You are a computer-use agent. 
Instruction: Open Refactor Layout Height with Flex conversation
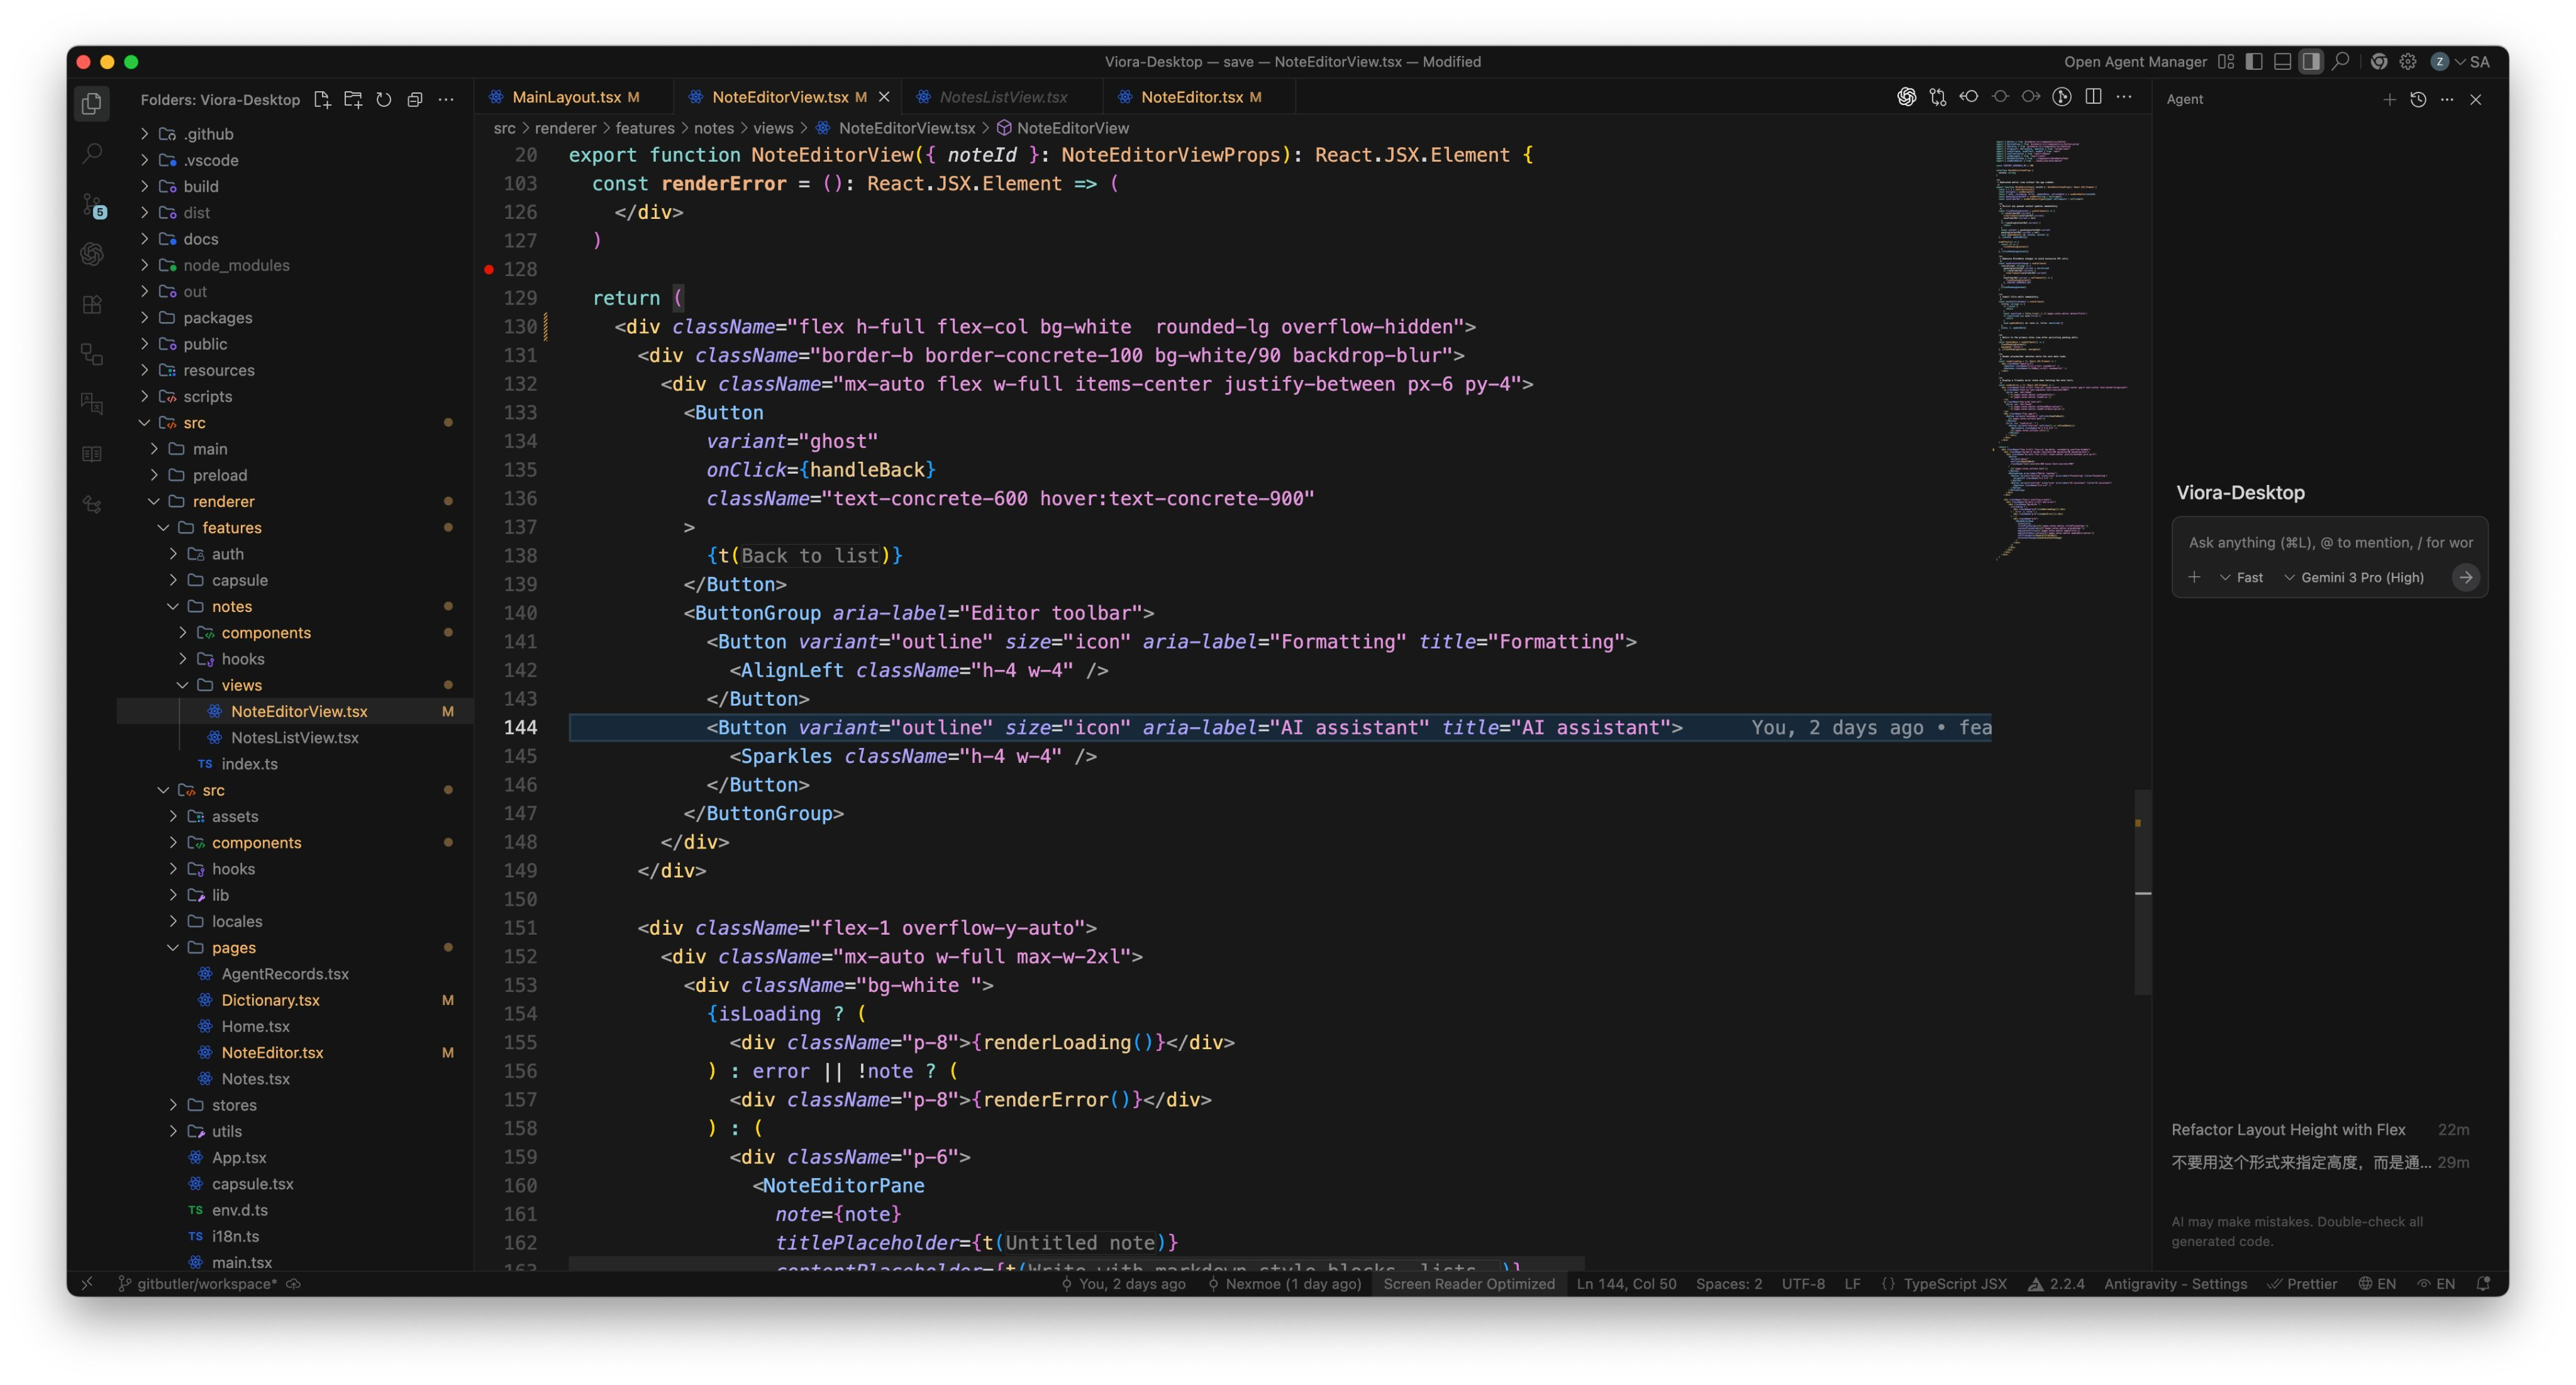2288,1129
